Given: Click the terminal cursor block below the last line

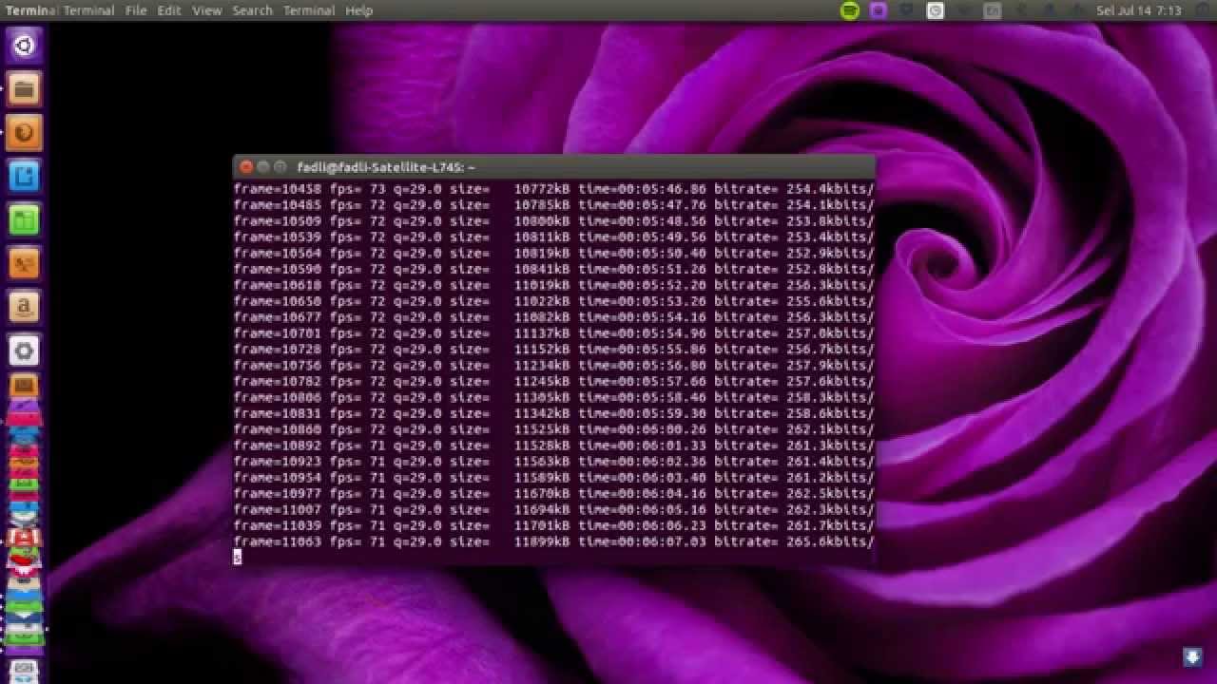Looking at the screenshot, I should (238, 558).
